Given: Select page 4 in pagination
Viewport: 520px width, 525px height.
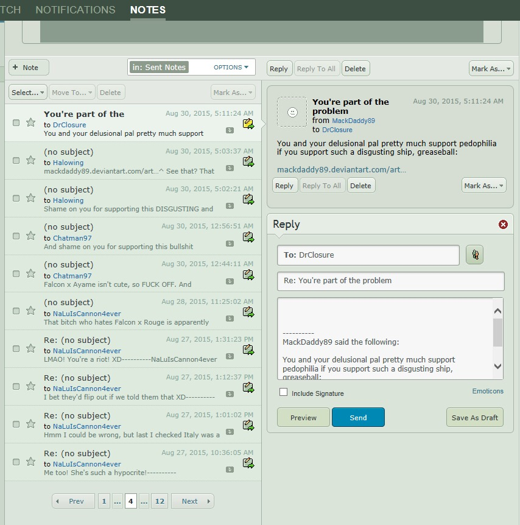Looking at the screenshot, I should (x=130, y=501).
